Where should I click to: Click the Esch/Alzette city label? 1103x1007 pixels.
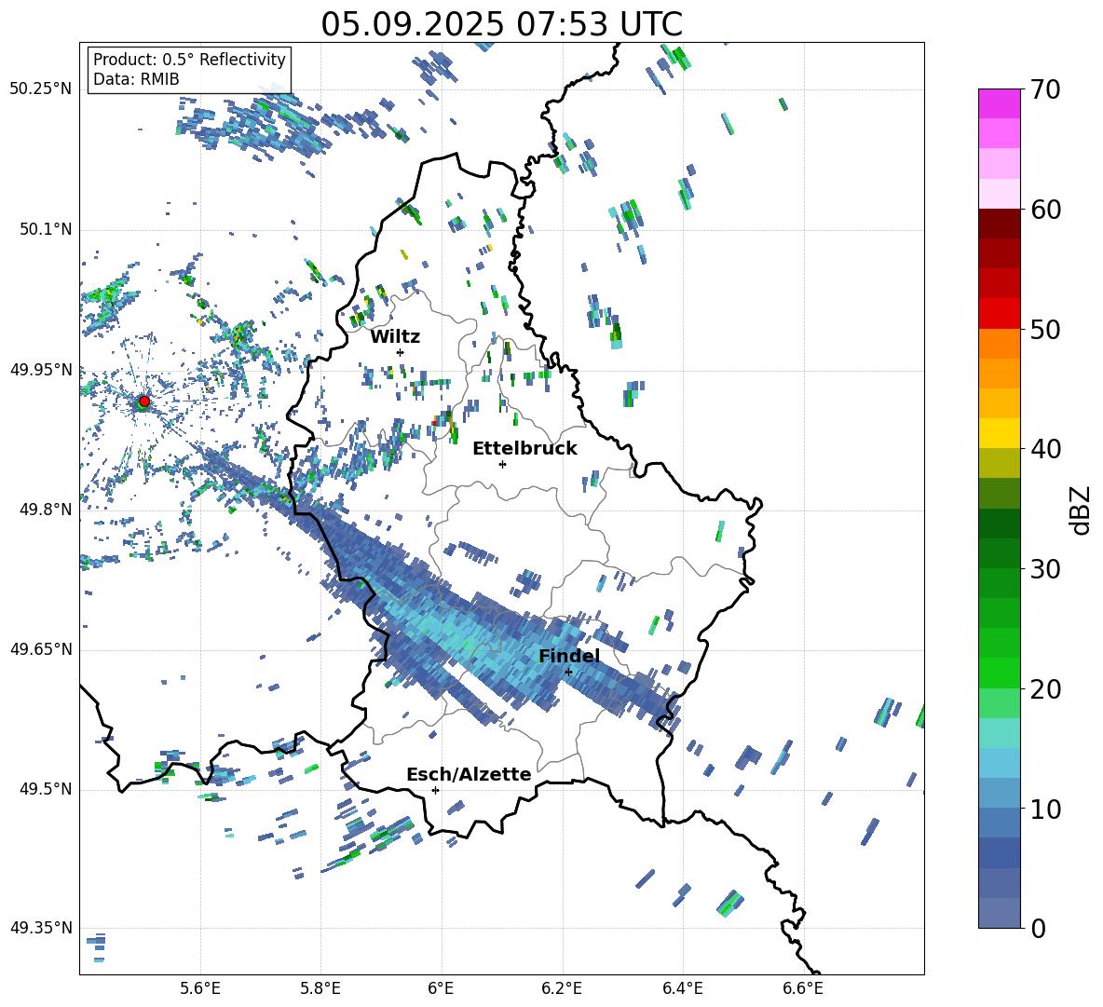[469, 774]
